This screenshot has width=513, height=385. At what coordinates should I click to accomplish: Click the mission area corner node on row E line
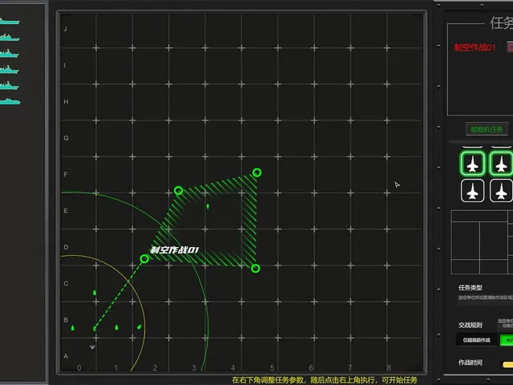pyautogui.click(x=178, y=190)
